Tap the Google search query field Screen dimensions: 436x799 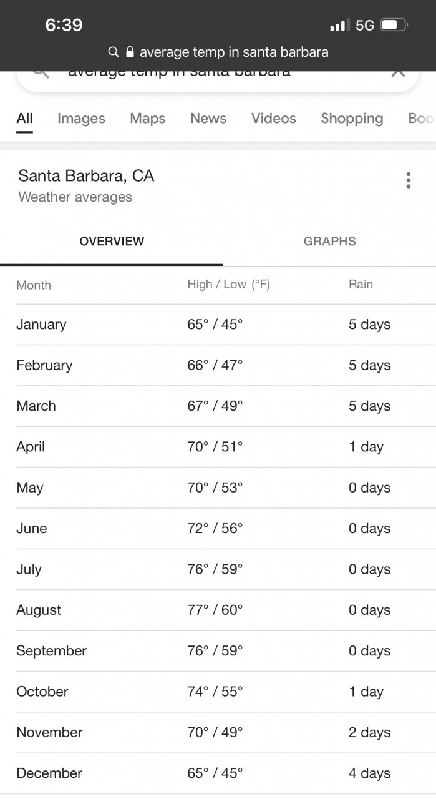coord(200,75)
